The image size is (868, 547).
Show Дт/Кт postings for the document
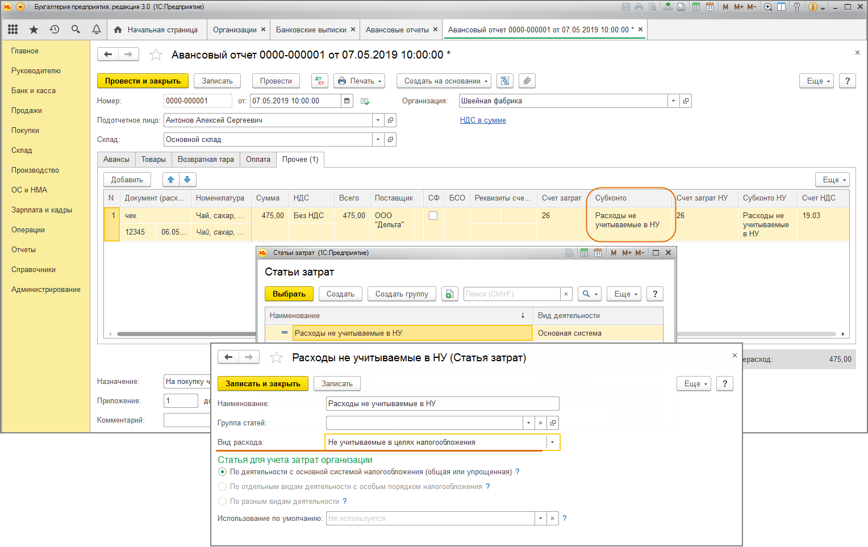(320, 81)
